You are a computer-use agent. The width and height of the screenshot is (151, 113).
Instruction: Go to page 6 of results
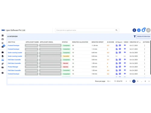click(145, 81)
